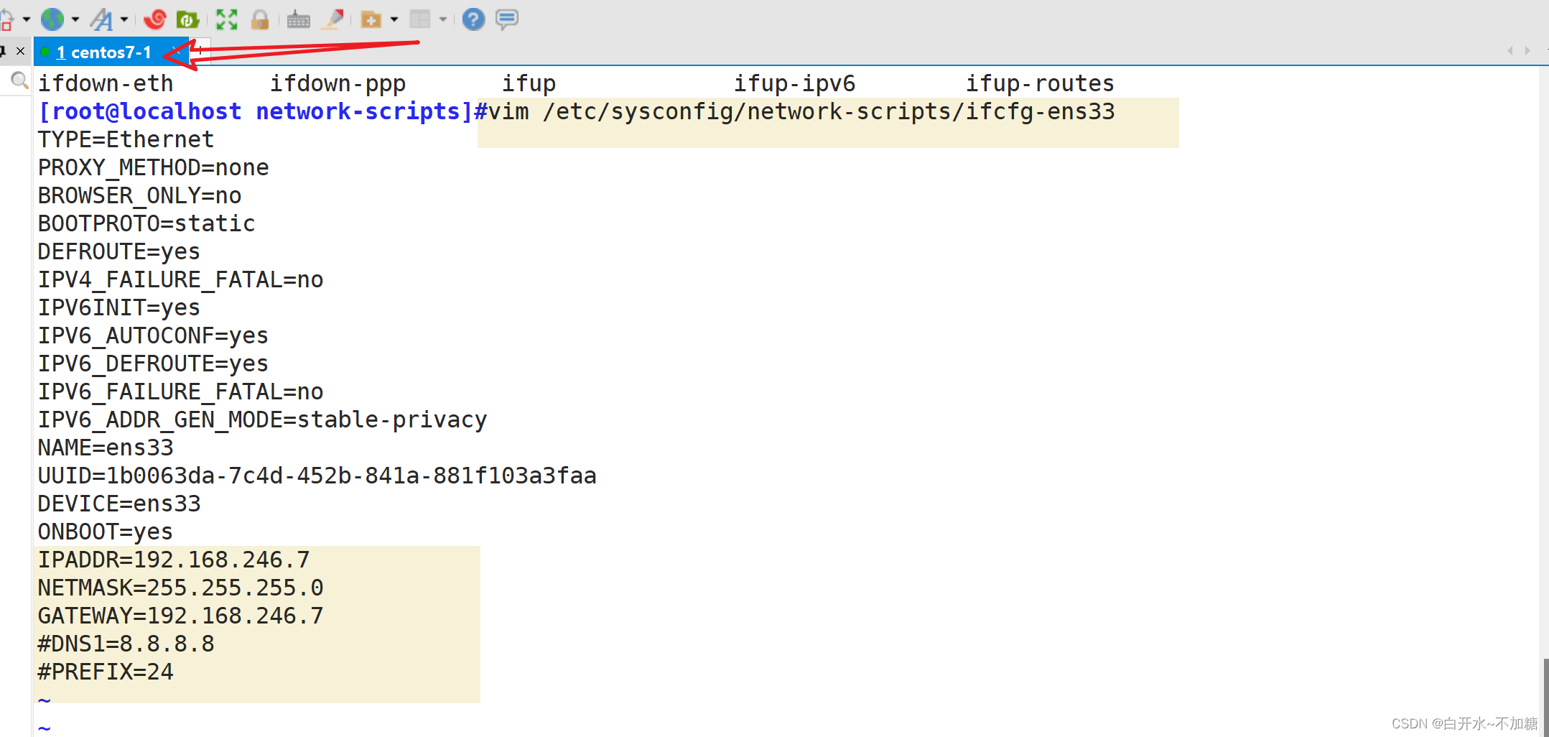The width and height of the screenshot is (1549, 737).
Task: Click the line GATEWAY=192.168.246.7
Action: pos(181,616)
